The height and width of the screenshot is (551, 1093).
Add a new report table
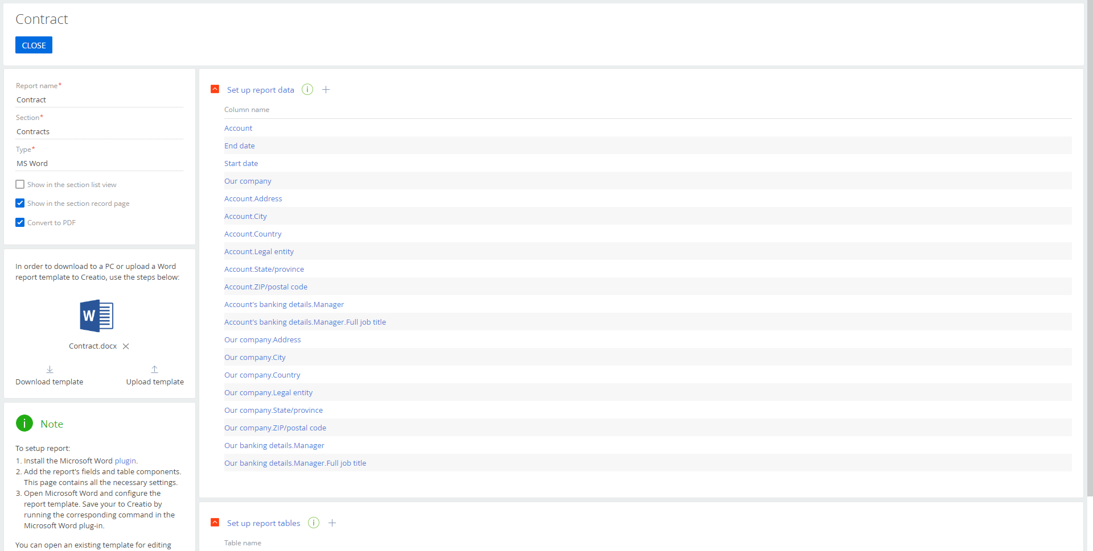click(x=332, y=523)
